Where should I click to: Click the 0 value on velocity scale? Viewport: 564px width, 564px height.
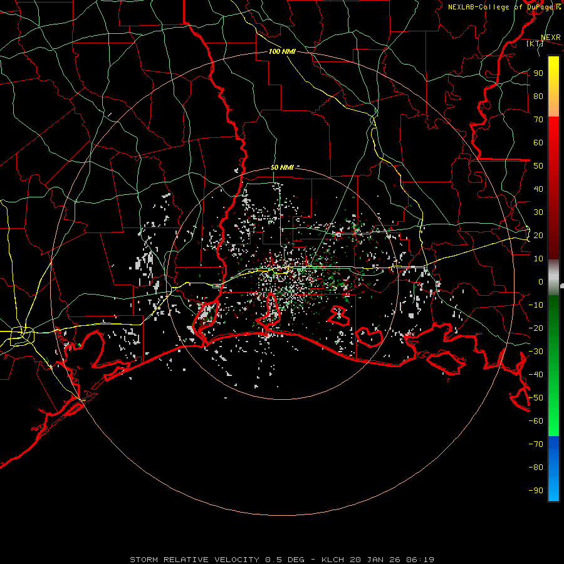[541, 281]
